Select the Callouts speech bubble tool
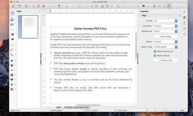193x116 pixels. click(12, 80)
